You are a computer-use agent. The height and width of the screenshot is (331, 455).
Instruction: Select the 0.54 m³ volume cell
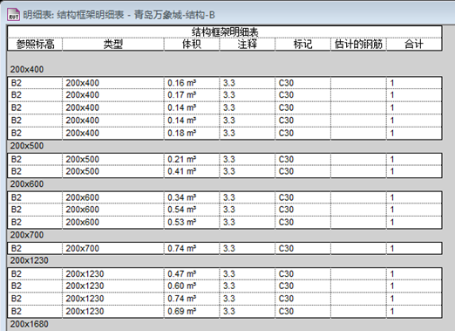pos(192,210)
